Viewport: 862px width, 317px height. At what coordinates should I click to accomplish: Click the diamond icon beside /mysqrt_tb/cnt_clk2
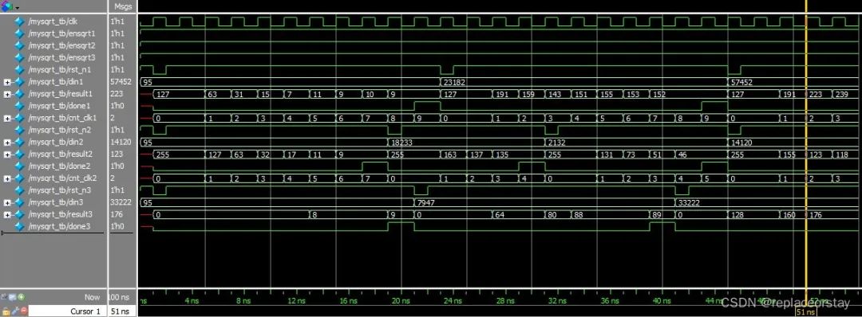pos(20,178)
